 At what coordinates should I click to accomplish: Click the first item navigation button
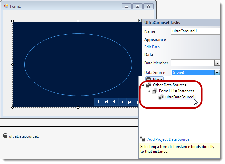point(98,102)
